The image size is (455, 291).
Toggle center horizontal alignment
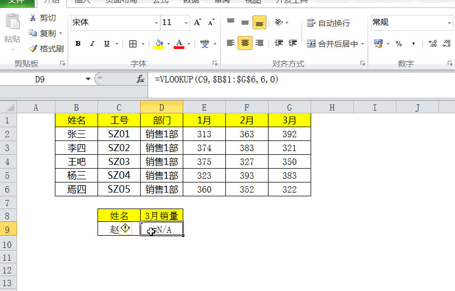pyautogui.click(x=245, y=43)
